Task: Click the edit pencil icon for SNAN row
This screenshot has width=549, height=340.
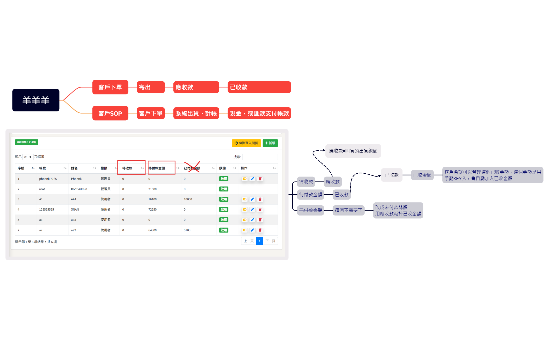Action: tap(252, 209)
